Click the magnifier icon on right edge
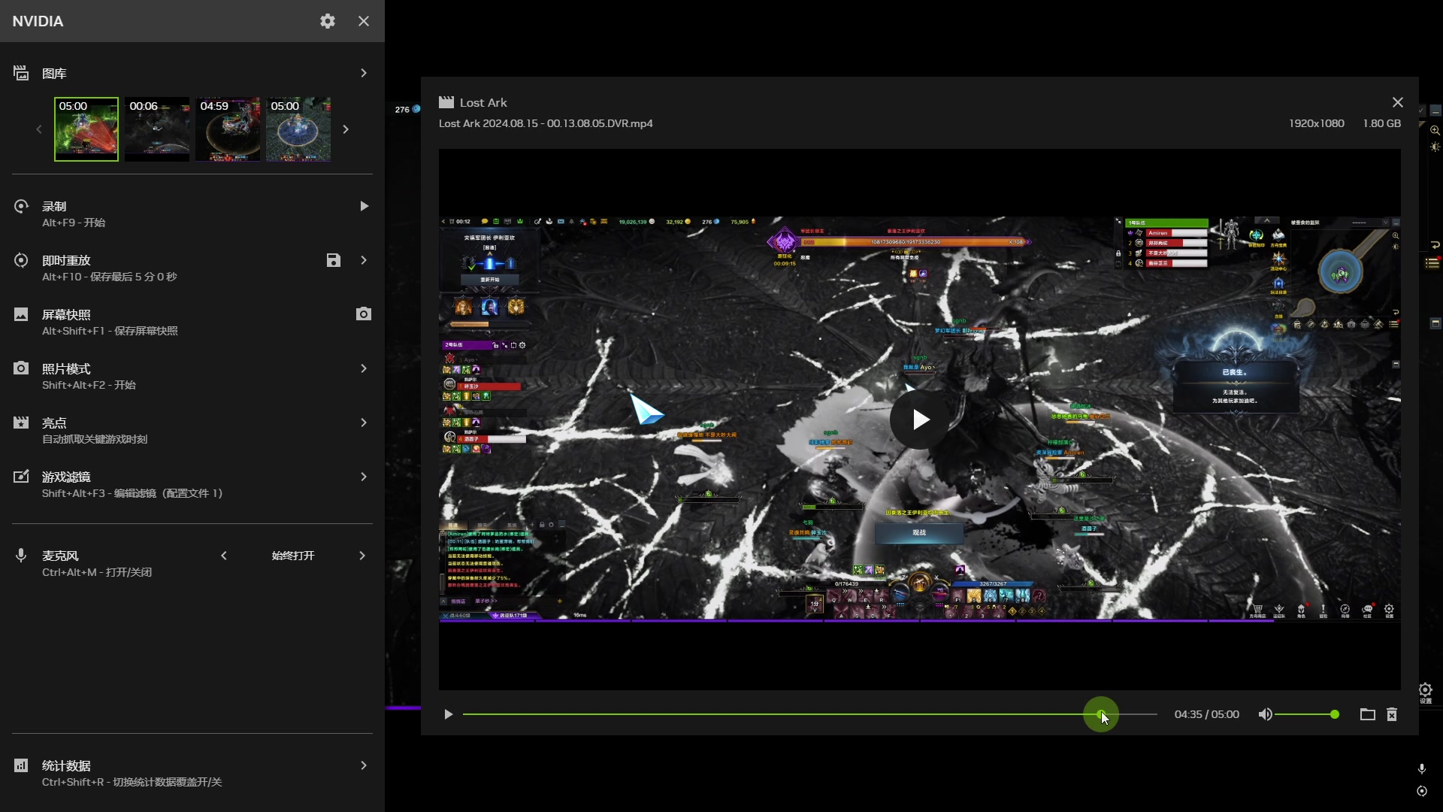Screen dimensions: 1443x812 pos(1435,130)
